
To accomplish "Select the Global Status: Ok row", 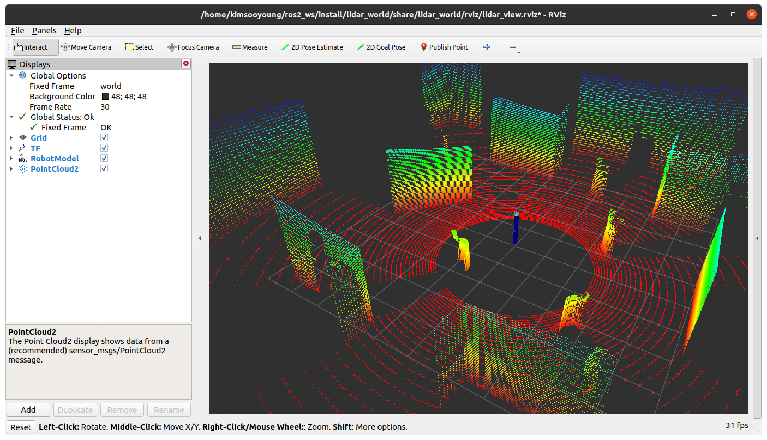I will [62, 117].
